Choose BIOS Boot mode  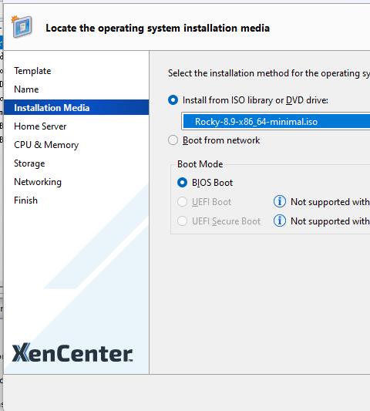click(182, 183)
